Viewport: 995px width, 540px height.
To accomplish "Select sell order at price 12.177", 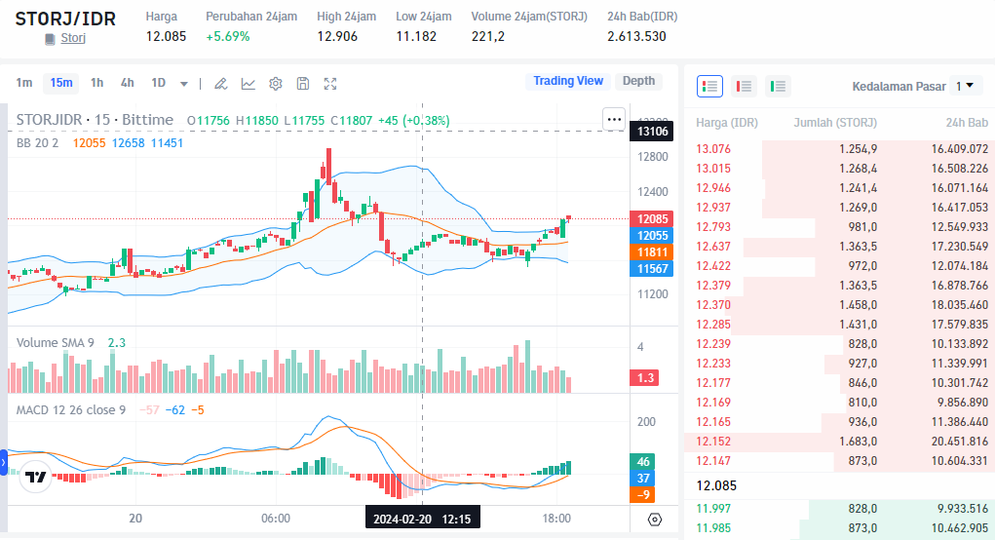I will click(x=839, y=383).
